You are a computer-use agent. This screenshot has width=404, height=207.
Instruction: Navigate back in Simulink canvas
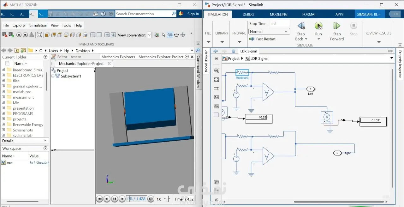pyautogui.click(x=216, y=51)
